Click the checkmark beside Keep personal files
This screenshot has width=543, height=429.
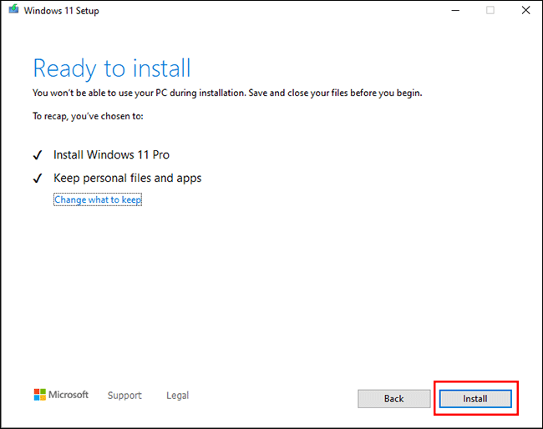coord(38,178)
